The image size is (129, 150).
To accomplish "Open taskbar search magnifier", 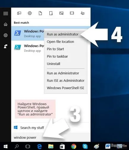I will tap(17, 146).
